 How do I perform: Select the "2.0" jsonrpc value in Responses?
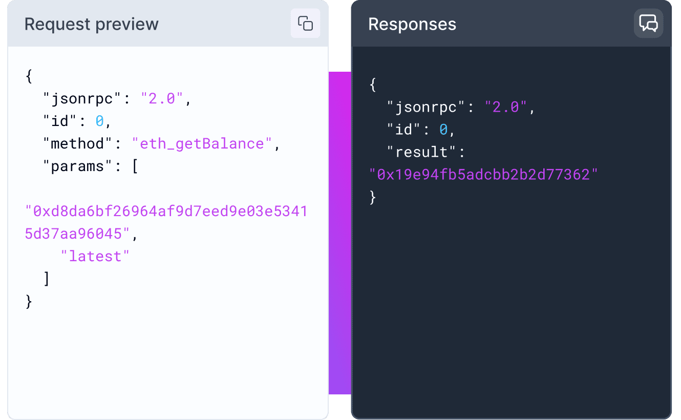(506, 107)
